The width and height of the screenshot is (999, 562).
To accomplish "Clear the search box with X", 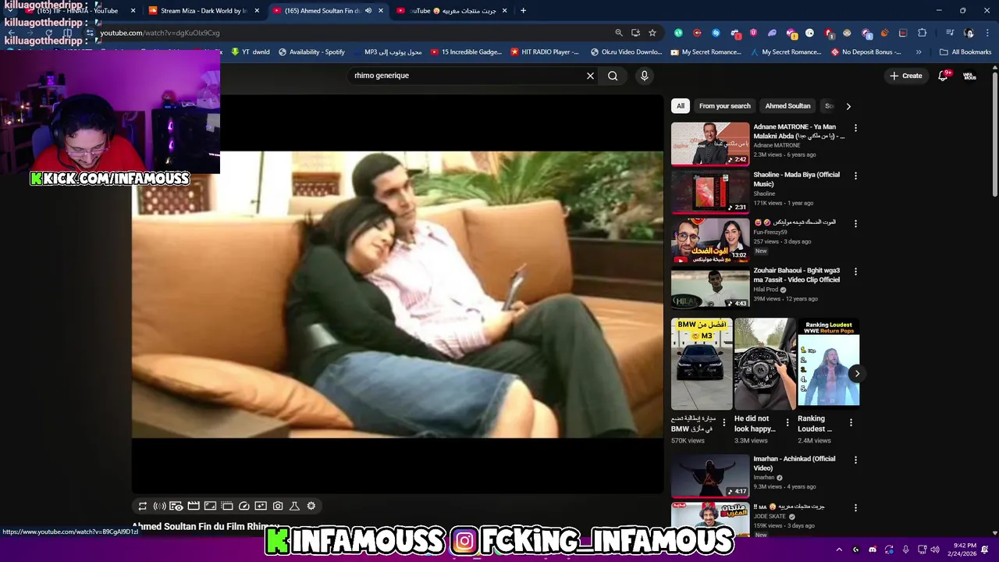I will 590,76.
